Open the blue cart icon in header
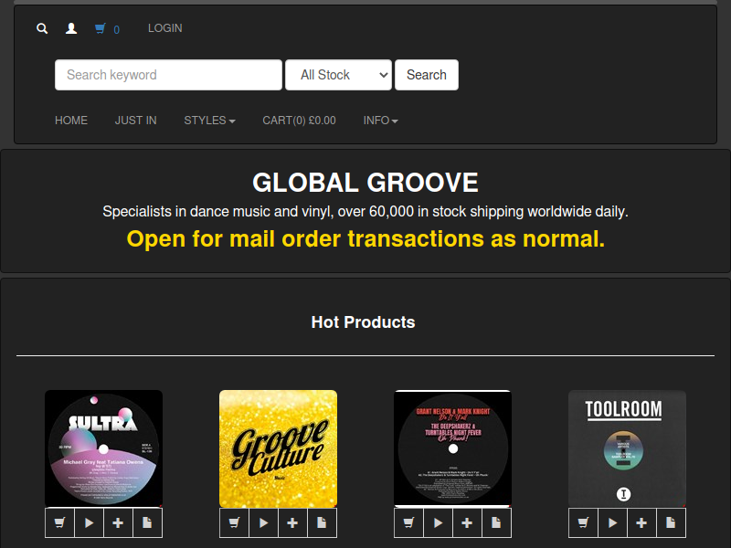The width and height of the screenshot is (731, 548). (101, 28)
